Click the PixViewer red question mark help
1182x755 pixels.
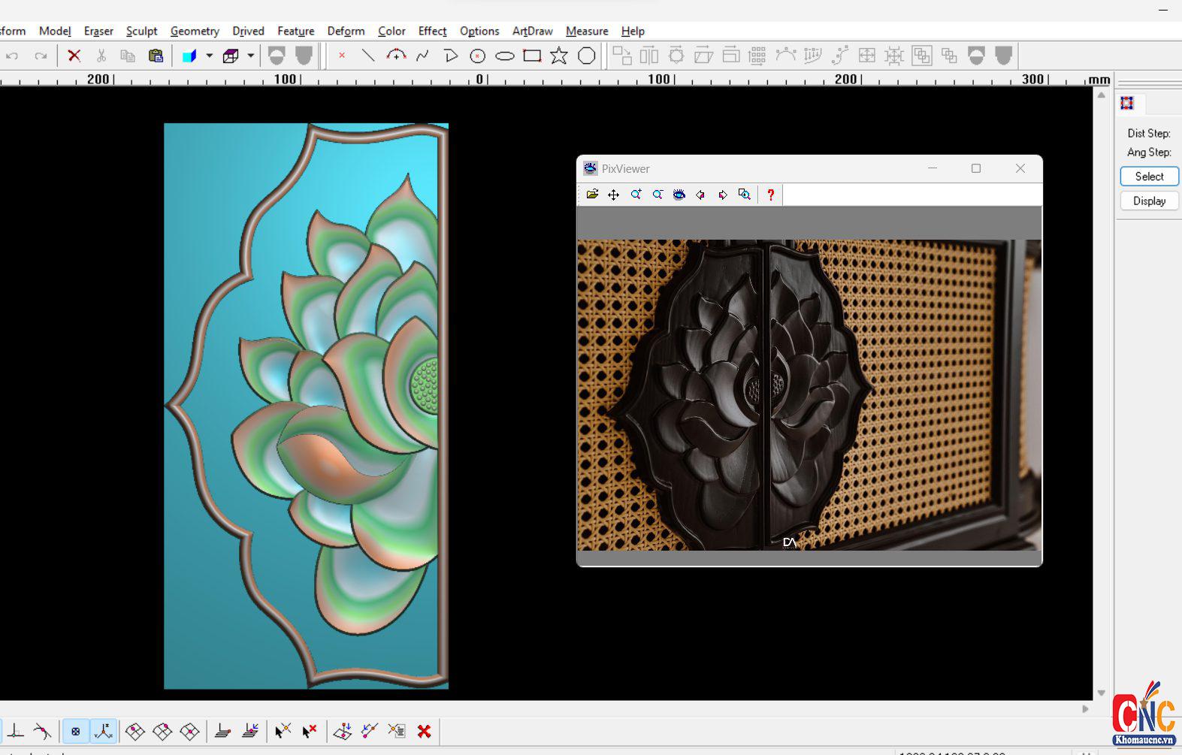pos(770,195)
